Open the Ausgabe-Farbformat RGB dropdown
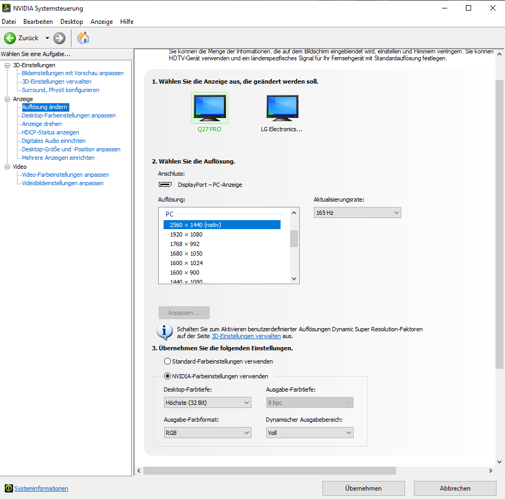 point(208,433)
